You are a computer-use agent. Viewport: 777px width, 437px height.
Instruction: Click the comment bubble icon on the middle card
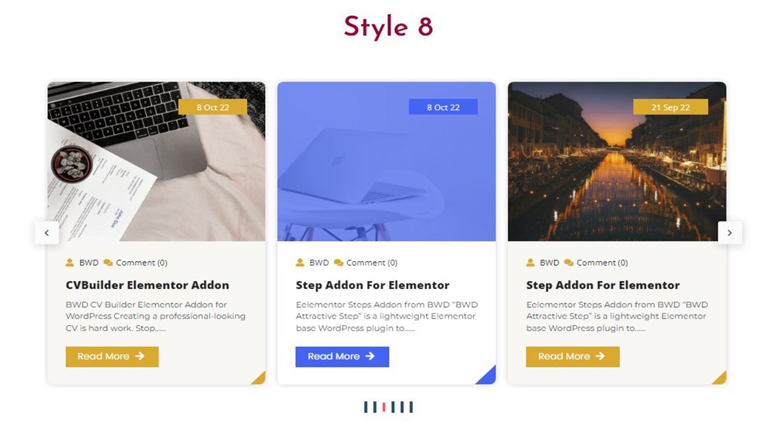coord(338,263)
